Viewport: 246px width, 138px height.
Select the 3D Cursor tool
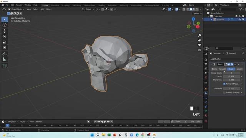(x=5, y=25)
